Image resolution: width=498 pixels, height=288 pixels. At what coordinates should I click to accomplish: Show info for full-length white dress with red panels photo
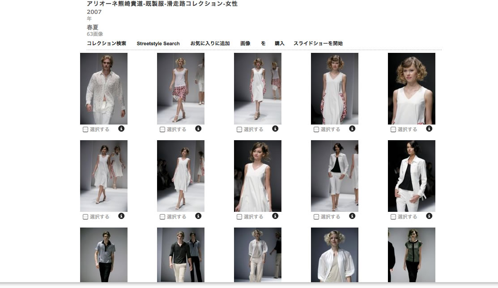click(275, 129)
